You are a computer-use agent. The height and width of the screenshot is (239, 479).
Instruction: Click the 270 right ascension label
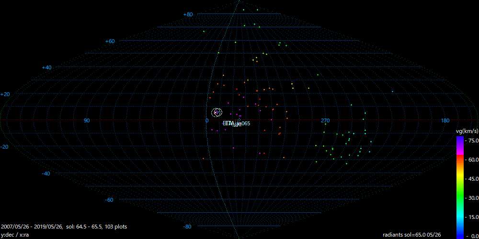click(x=325, y=120)
